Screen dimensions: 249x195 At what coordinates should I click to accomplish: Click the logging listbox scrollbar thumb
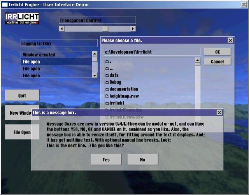point(95,59)
